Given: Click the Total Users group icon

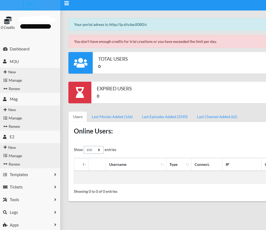Looking at the screenshot, I should point(81,63).
